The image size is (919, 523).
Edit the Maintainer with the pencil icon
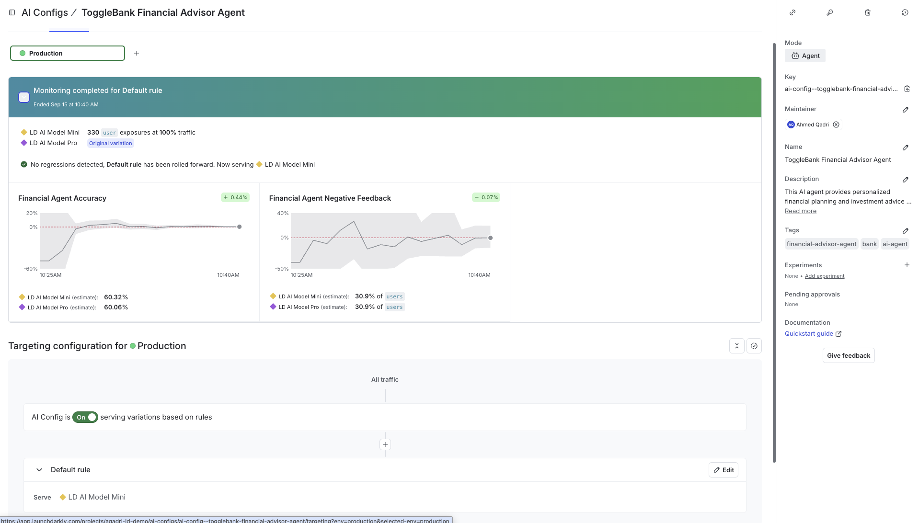(906, 110)
